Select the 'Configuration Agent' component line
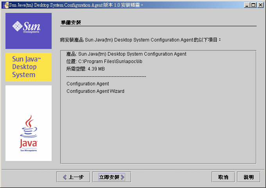266x188 pixels. click(88, 84)
